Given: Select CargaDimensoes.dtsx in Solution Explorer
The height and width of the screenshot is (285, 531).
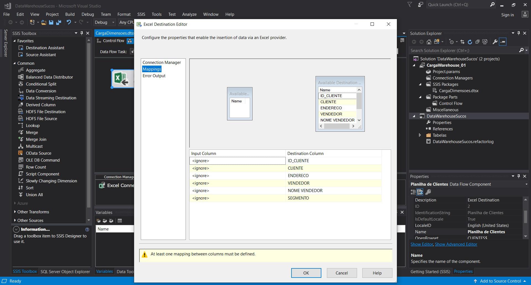Looking at the screenshot, I should 459,91.
